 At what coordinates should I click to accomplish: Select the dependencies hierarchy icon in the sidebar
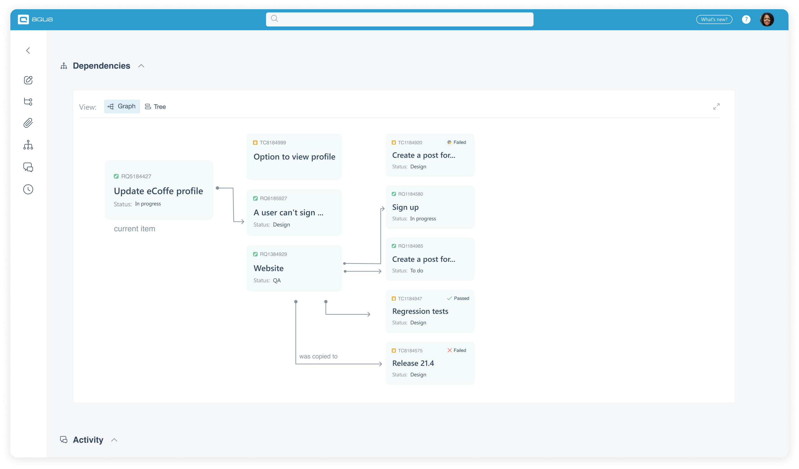coord(28,145)
